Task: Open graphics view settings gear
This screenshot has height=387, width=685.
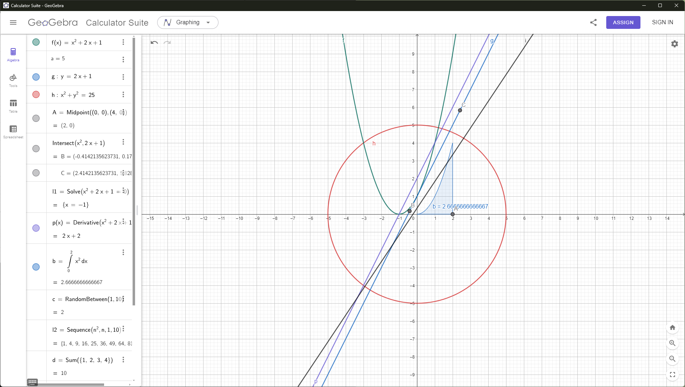Action: tap(674, 44)
